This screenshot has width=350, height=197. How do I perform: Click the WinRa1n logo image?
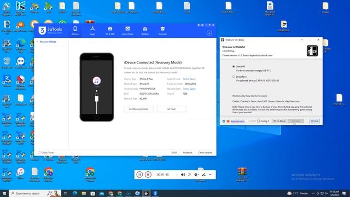312,51
